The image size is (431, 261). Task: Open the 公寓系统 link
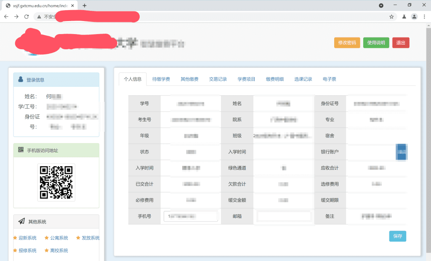tap(59, 238)
